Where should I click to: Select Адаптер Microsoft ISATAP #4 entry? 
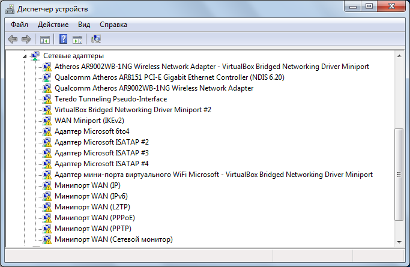(x=101, y=164)
